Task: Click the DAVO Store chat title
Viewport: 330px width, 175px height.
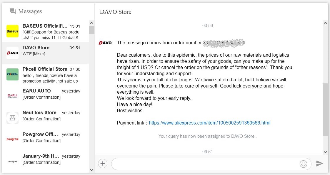Action: pos(116,12)
